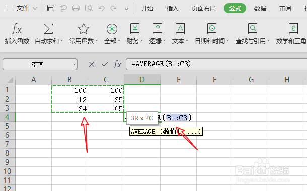Screen dimensions: 307x191
Task: Select column A header
Action: tap(34, 80)
